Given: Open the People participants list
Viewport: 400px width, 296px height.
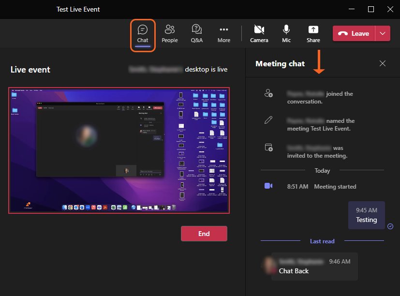Looking at the screenshot, I should (x=170, y=34).
